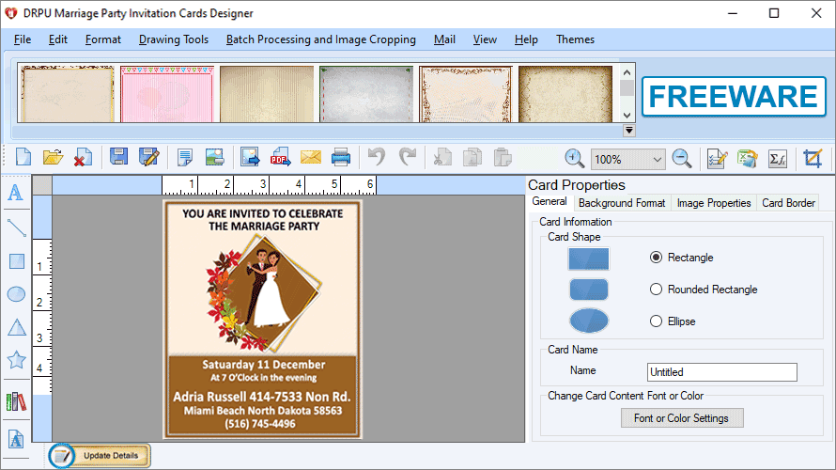
Task: Click the letter-A page icon in the sidebar
Action: point(16,440)
